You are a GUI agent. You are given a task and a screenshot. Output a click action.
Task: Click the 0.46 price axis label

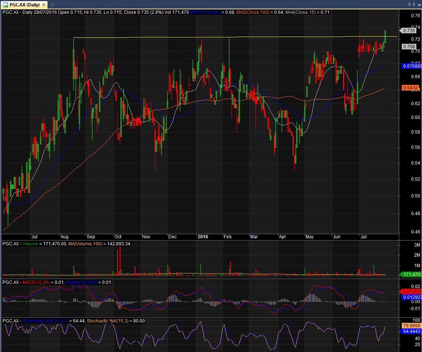point(416,232)
